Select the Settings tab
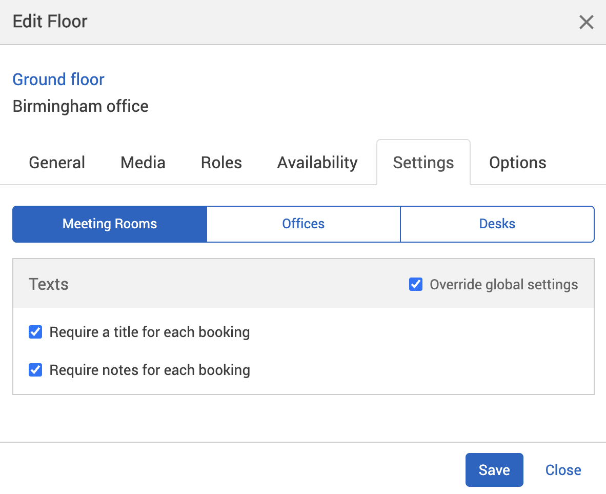This screenshot has width=606, height=494. (x=423, y=162)
